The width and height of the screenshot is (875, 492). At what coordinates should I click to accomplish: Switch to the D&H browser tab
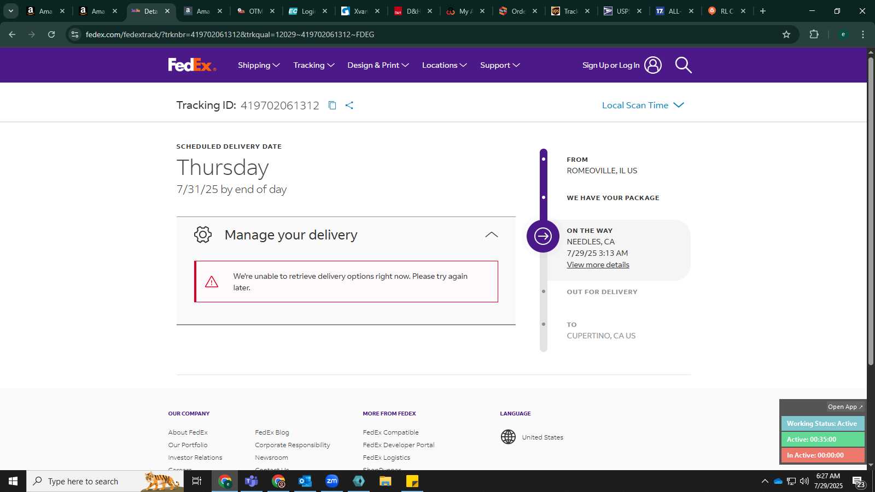[x=413, y=11]
